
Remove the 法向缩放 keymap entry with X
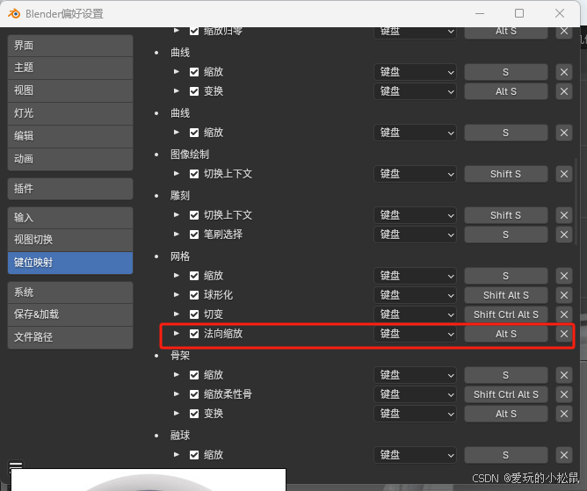564,334
